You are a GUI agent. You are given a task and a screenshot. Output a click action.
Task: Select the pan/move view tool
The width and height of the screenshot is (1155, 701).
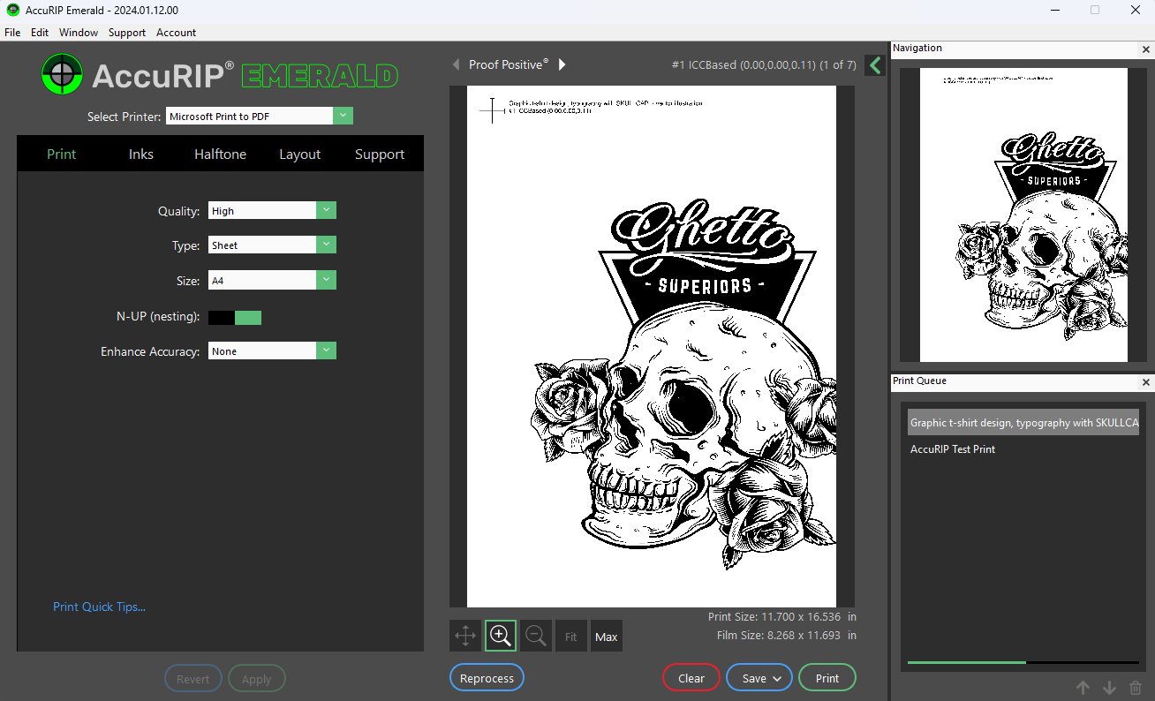point(465,636)
